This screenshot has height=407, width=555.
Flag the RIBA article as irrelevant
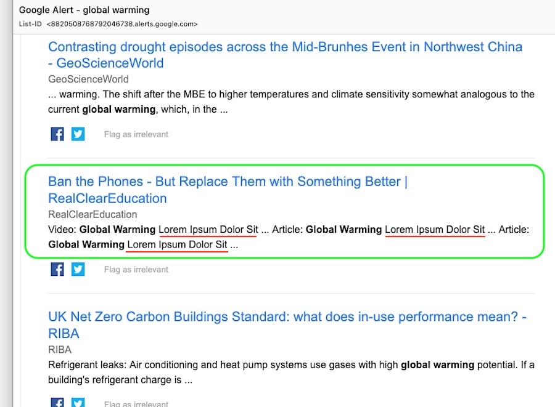pos(136,404)
